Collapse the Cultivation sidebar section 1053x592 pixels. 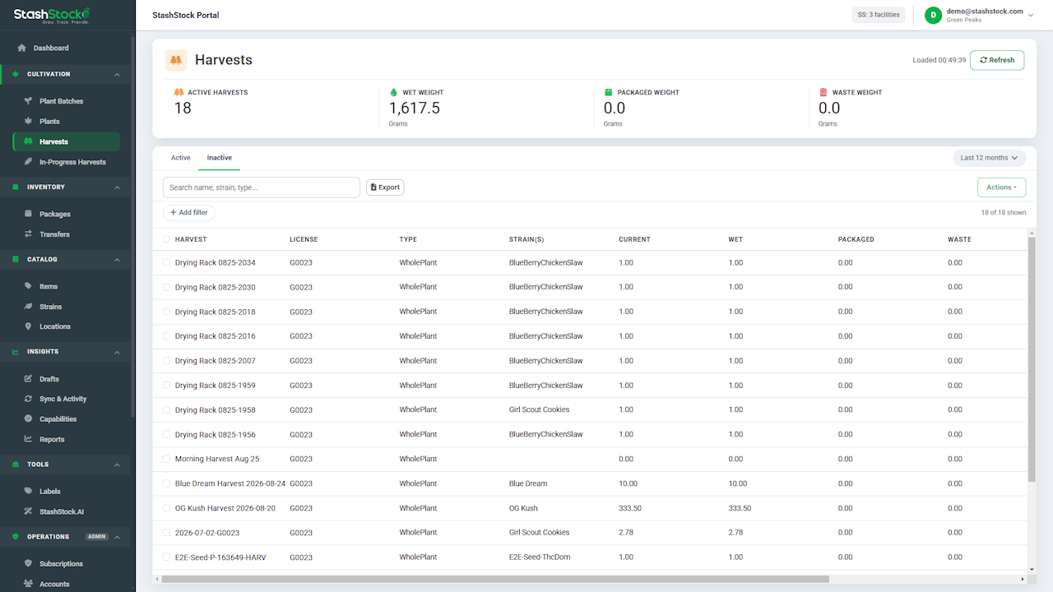pos(117,75)
